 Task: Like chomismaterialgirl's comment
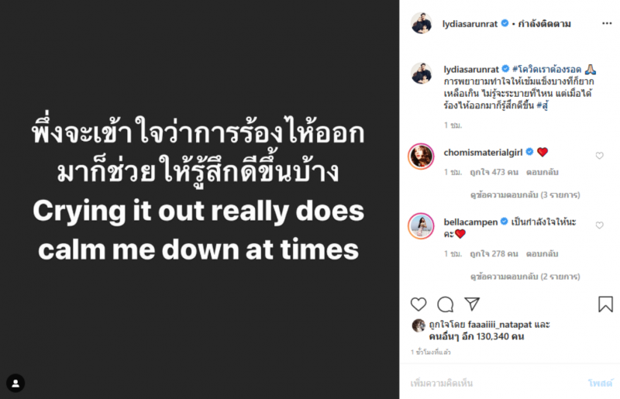[x=599, y=156]
